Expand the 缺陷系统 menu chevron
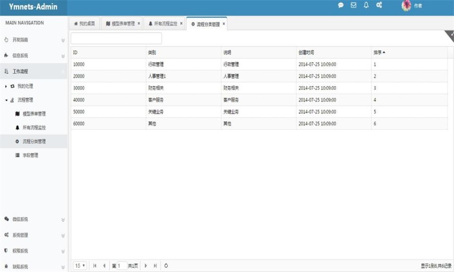 tap(63, 267)
